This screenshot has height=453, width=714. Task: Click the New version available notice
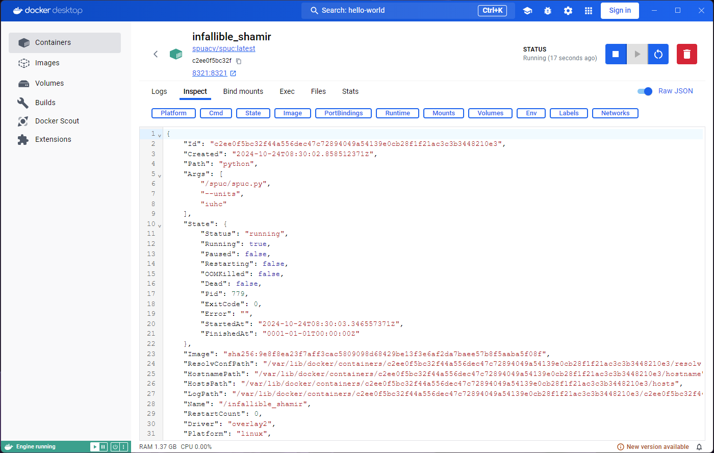point(653,447)
